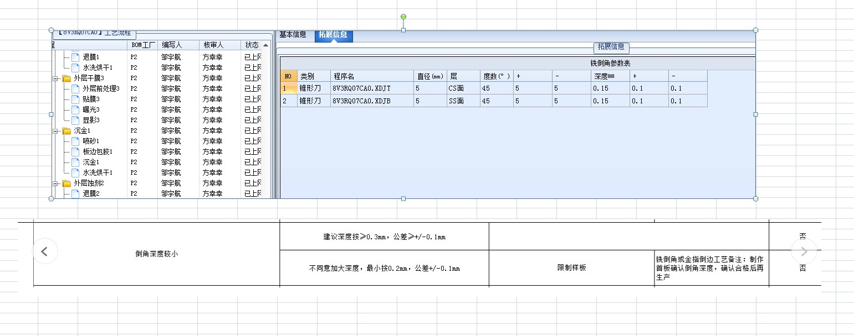Click the 深度mm column header
The height and width of the screenshot is (336, 854).
coord(610,76)
